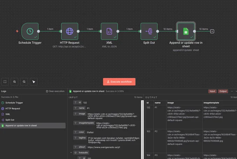237x159 pixels.
Task: Zoom out on the canvas
Action: coord(24,82)
